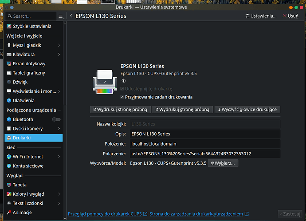Click the Tablet graficzny icon
This screenshot has width=306, height=221.
(x=9, y=73)
